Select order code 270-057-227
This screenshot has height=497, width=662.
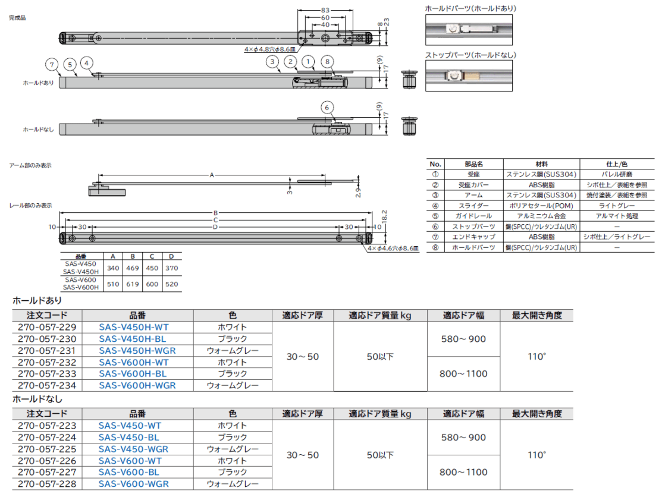coord(48,473)
